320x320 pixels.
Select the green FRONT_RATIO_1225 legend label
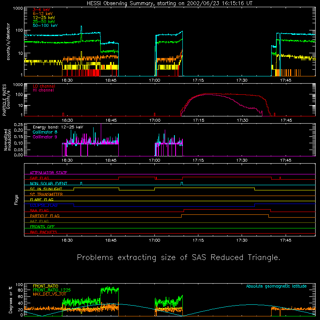tap(52, 290)
